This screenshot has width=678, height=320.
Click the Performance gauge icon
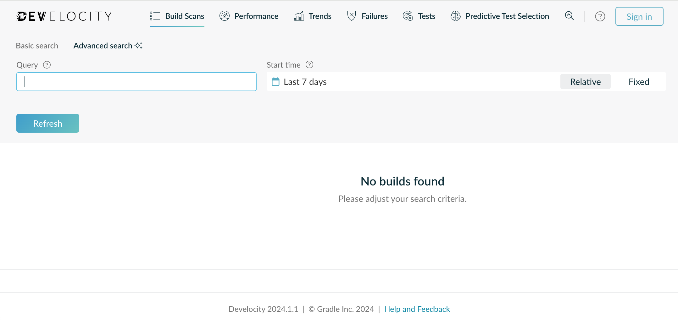click(x=225, y=16)
